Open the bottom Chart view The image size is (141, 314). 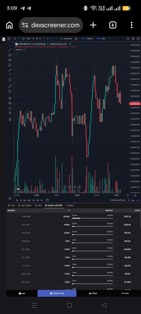pos(93,293)
